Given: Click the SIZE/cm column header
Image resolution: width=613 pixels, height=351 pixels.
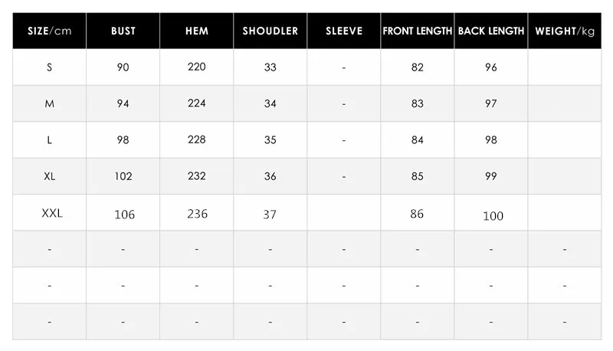Looking at the screenshot, I should (49, 31).
